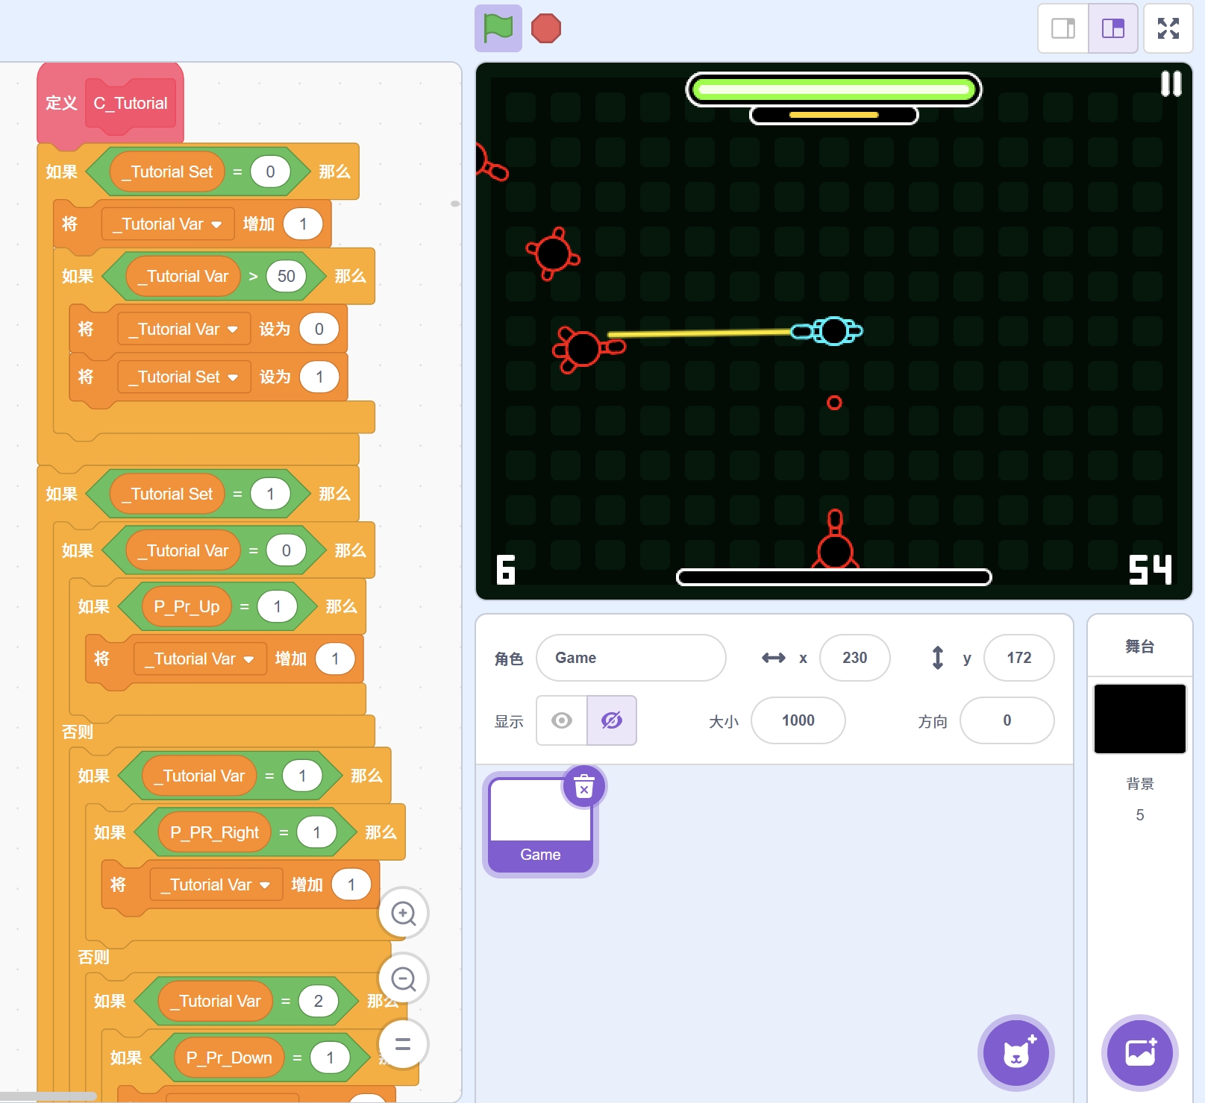Click the green flag to start project
Screen dimensions: 1205x1103
pyautogui.click(x=498, y=28)
